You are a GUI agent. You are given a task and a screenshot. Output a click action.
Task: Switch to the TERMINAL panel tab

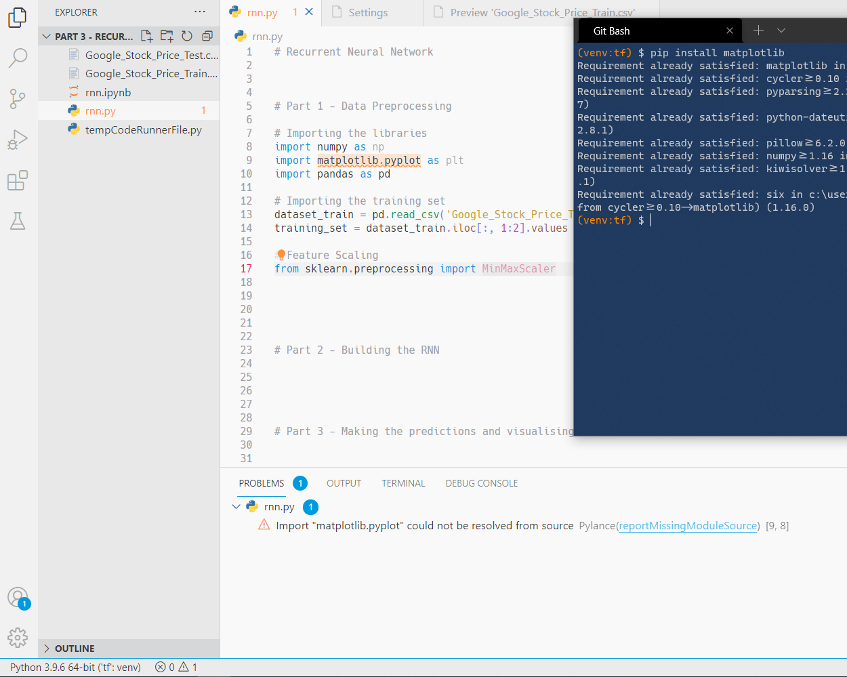tap(403, 483)
